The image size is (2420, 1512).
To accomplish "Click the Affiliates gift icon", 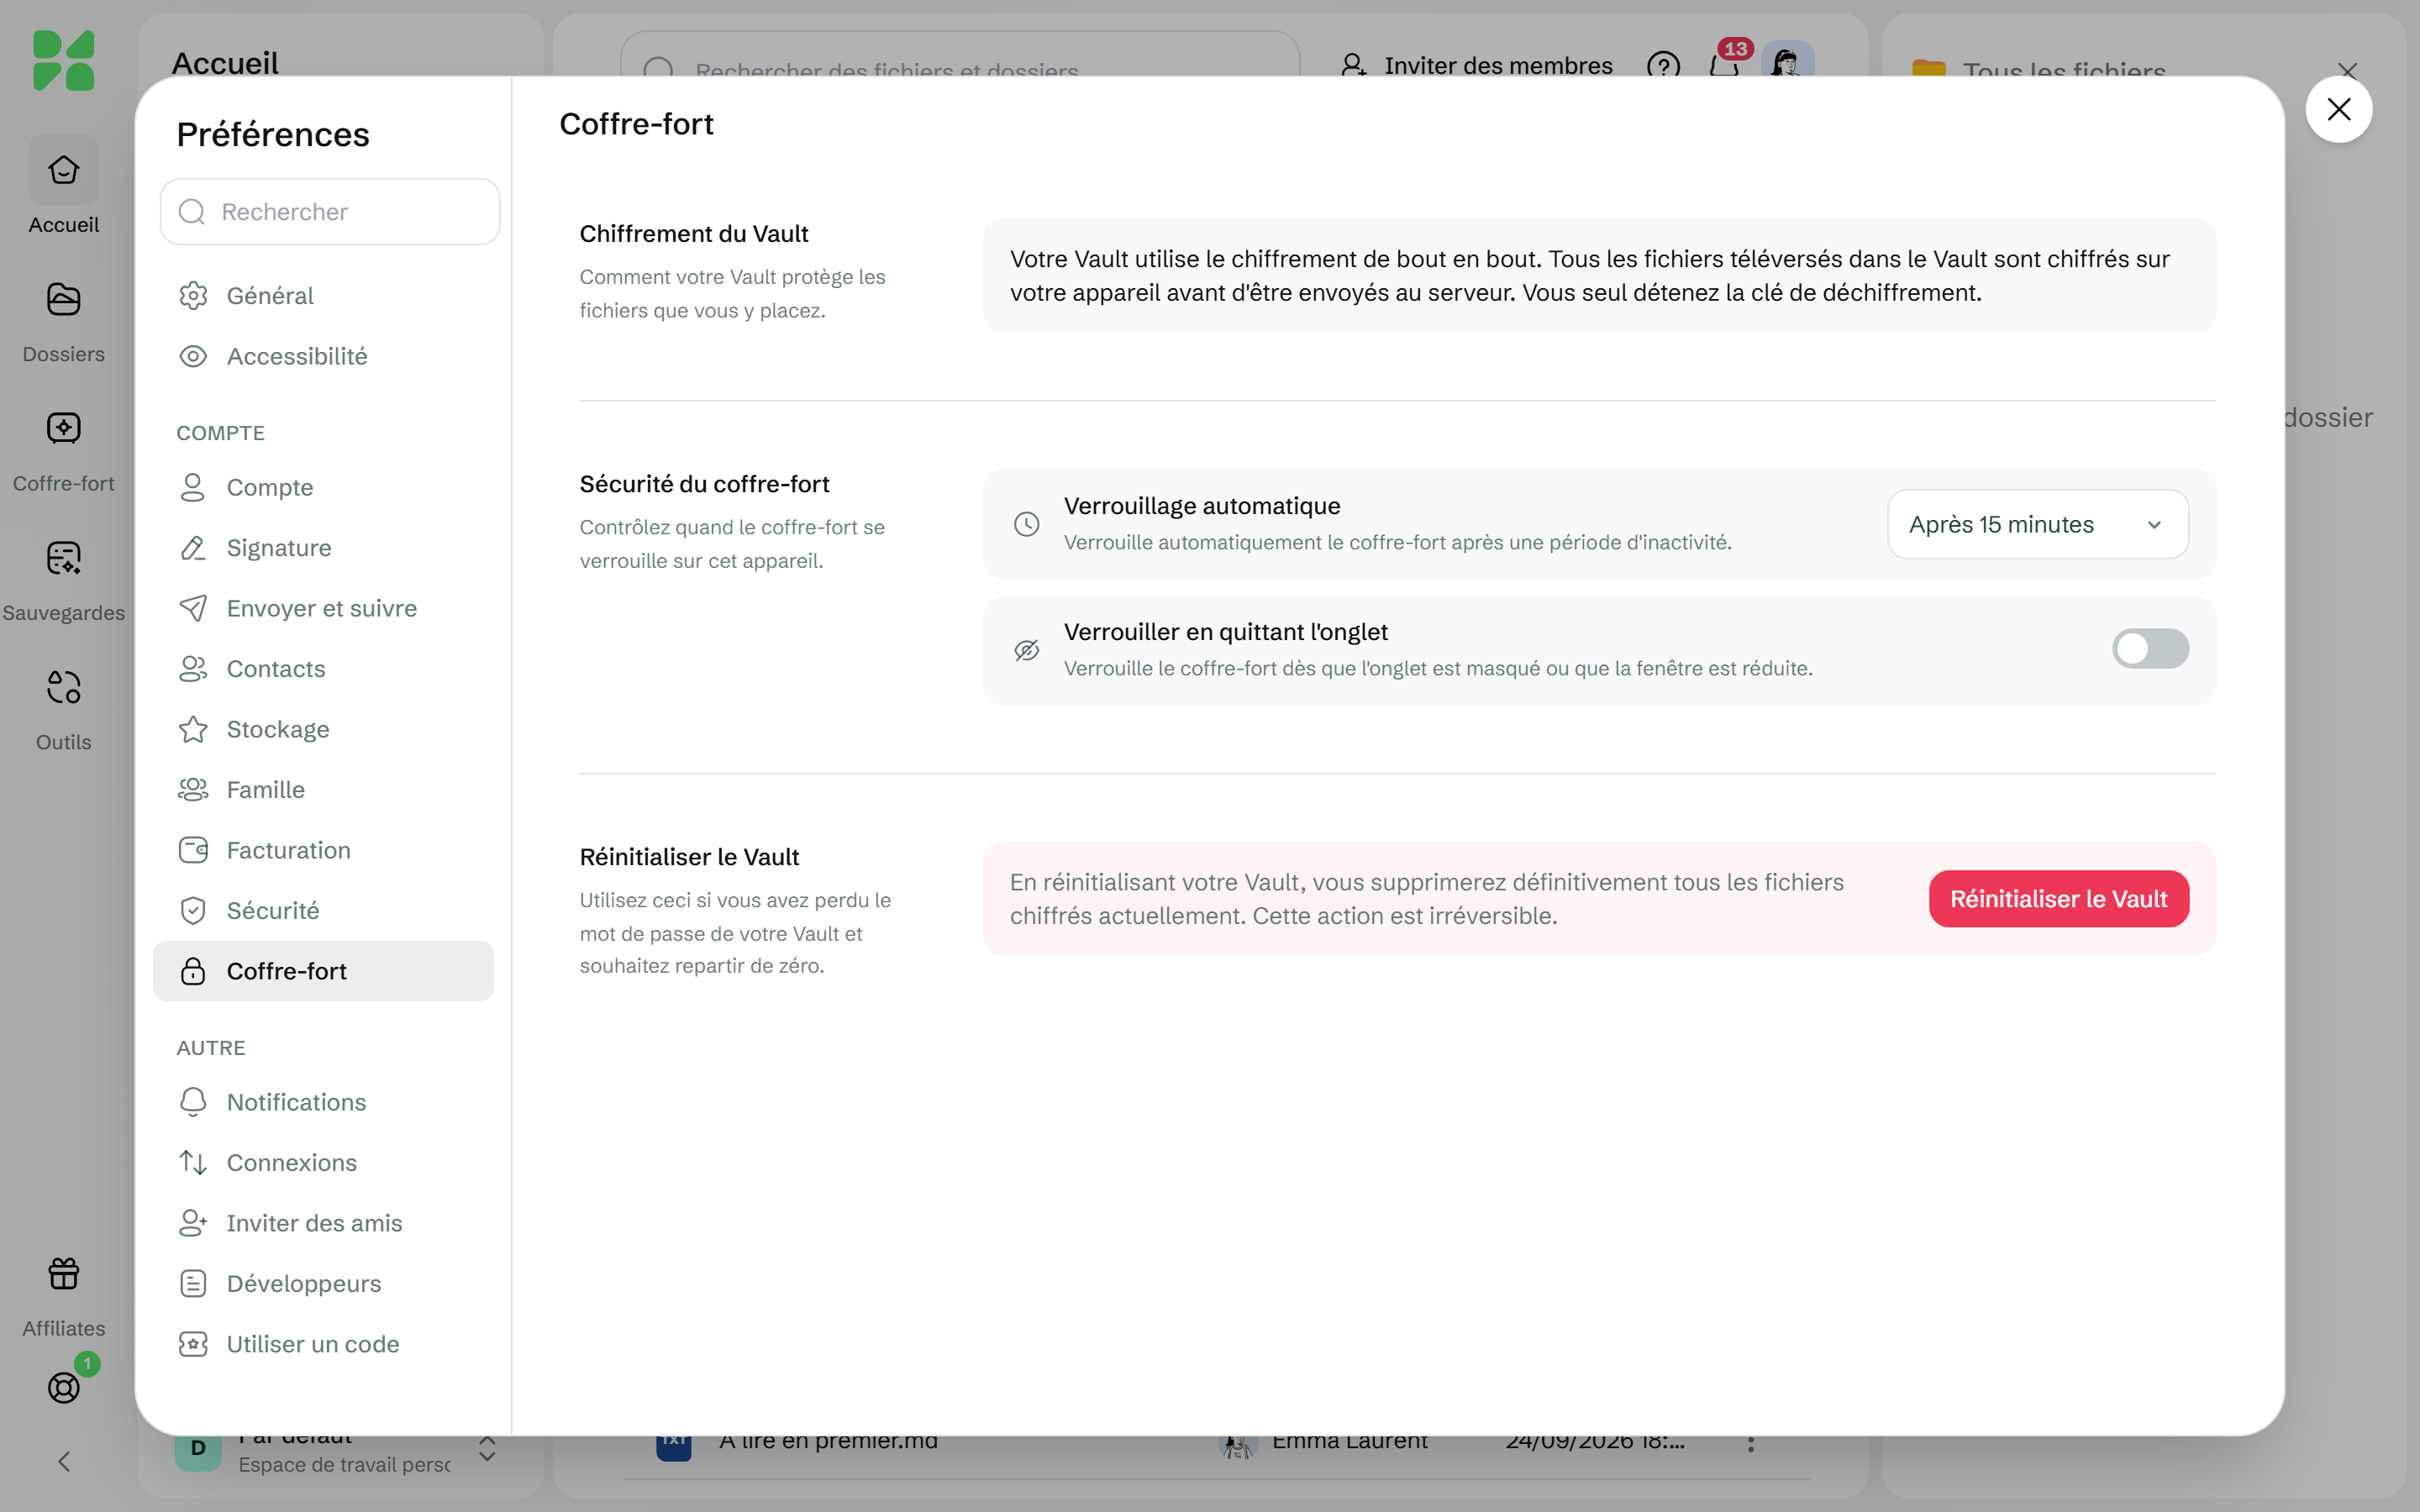I will pyautogui.click(x=63, y=1274).
